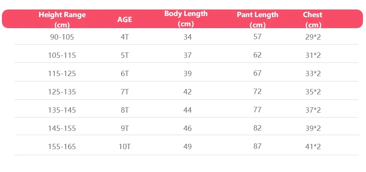Select pant length value 87
Screen dimensions: 366x172
[x=257, y=146]
